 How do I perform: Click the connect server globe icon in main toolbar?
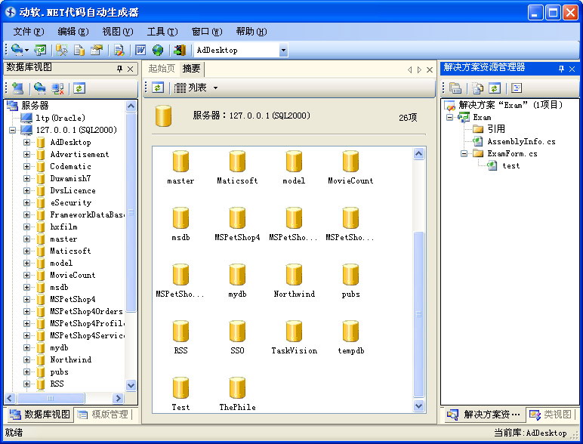tap(17, 50)
